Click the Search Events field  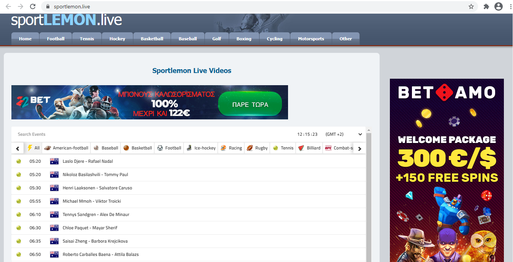[152, 134]
